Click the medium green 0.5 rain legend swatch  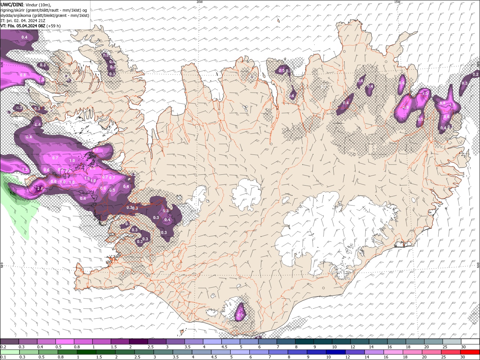[x=48, y=352]
